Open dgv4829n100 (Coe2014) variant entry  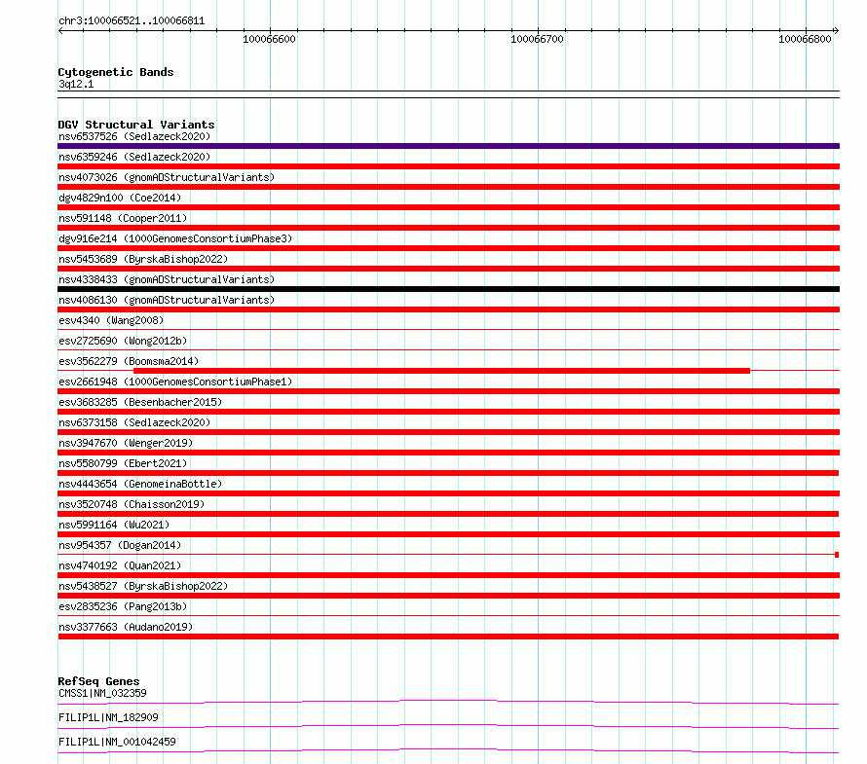(x=120, y=198)
